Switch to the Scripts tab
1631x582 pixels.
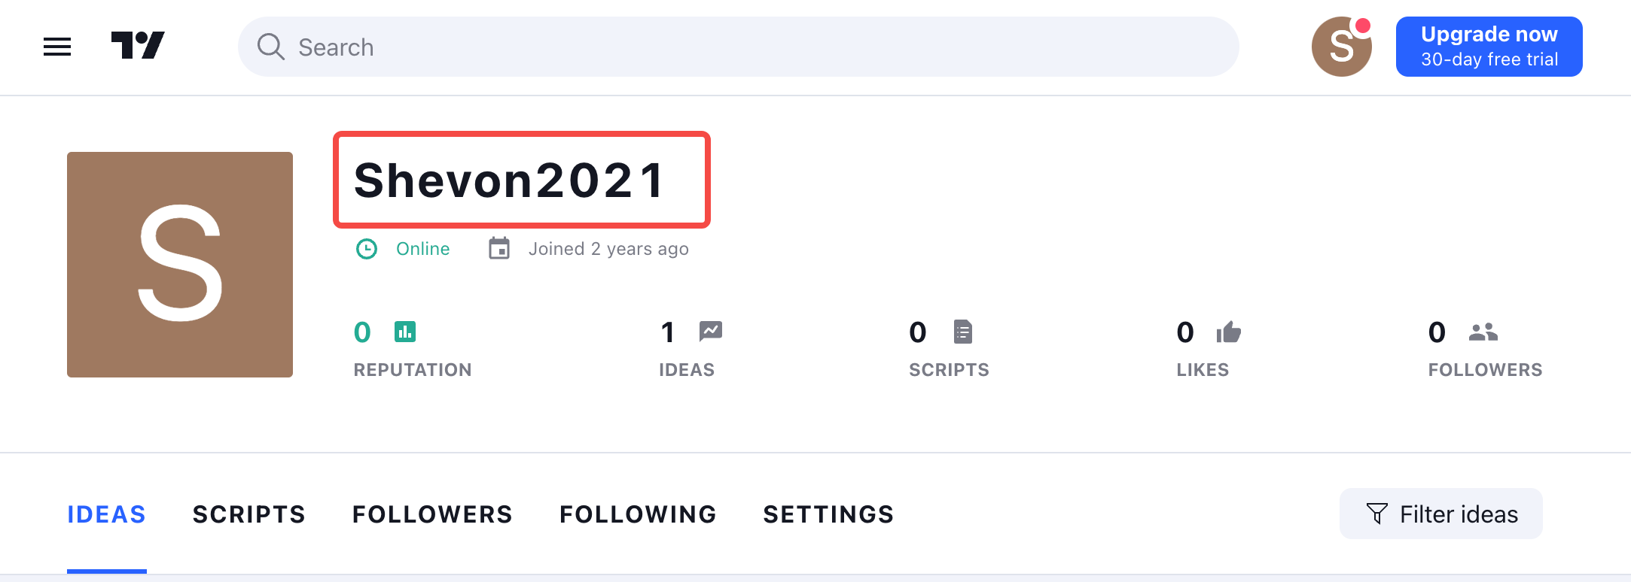click(x=249, y=514)
